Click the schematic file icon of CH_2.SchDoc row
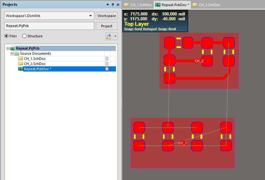The height and width of the screenshot is (180, 265). click(20, 64)
